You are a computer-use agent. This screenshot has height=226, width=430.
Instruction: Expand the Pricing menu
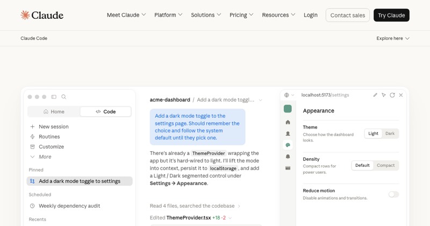pos(241,15)
